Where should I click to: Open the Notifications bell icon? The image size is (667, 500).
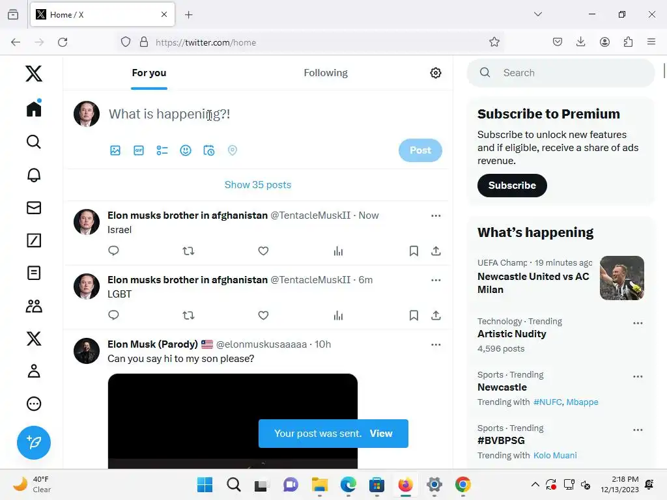point(34,174)
